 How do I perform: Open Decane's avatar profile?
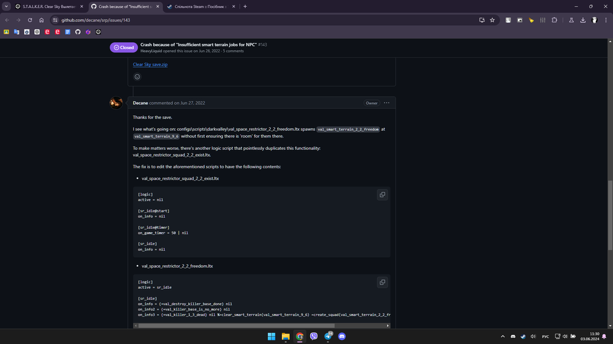pyautogui.click(x=116, y=103)
